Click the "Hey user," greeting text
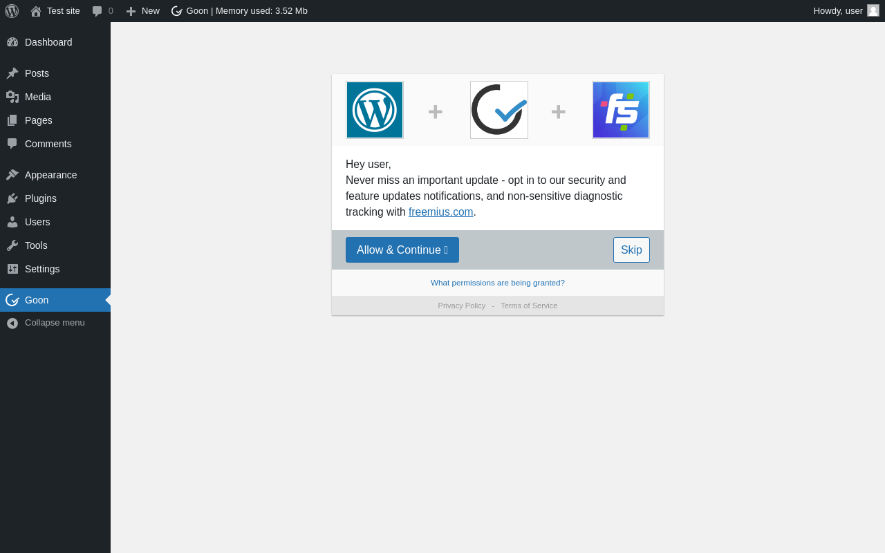The height and width of the screenshot is (553, 885). tap(369, 165)
